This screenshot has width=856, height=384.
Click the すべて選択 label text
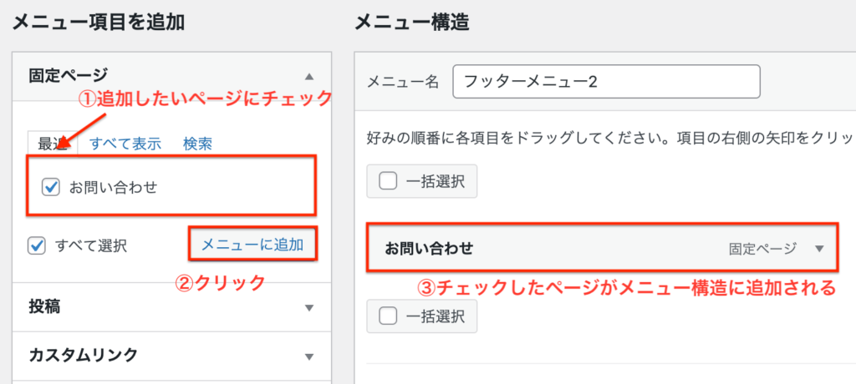pyautogui.click(x=91, y=245)
